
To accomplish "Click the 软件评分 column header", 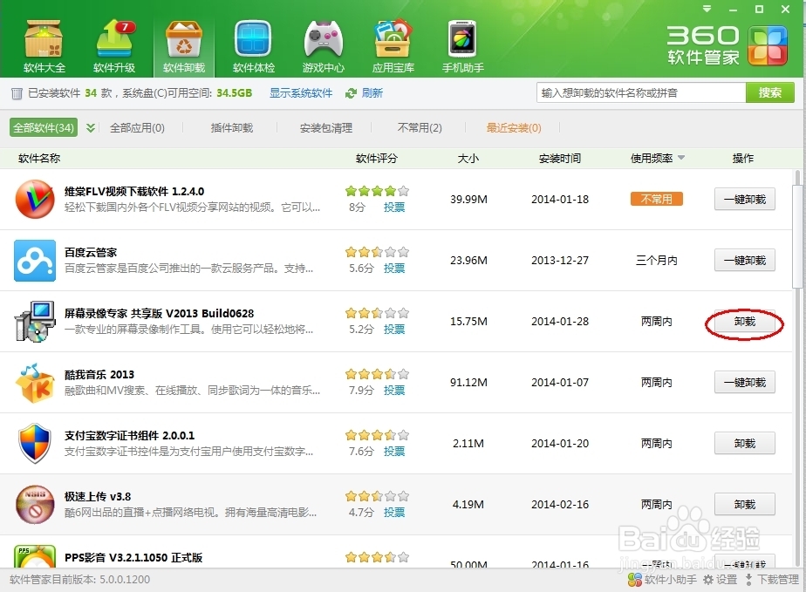I will 377,159.
